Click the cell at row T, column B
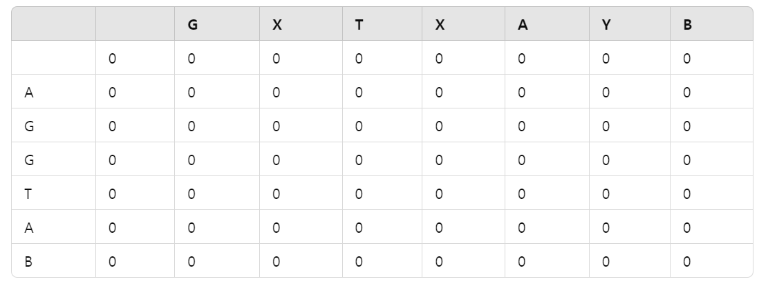Viewport: 768px width, 286px height. click(712, 193)
